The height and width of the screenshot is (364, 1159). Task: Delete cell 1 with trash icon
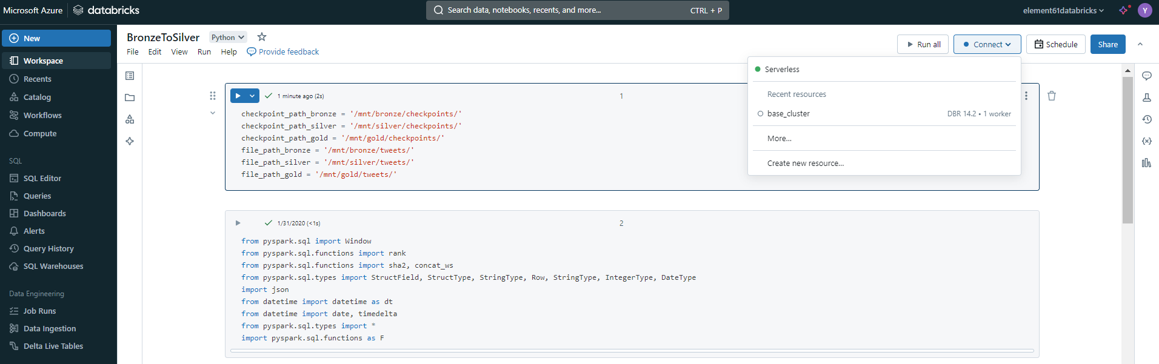tap(1052, 96)
